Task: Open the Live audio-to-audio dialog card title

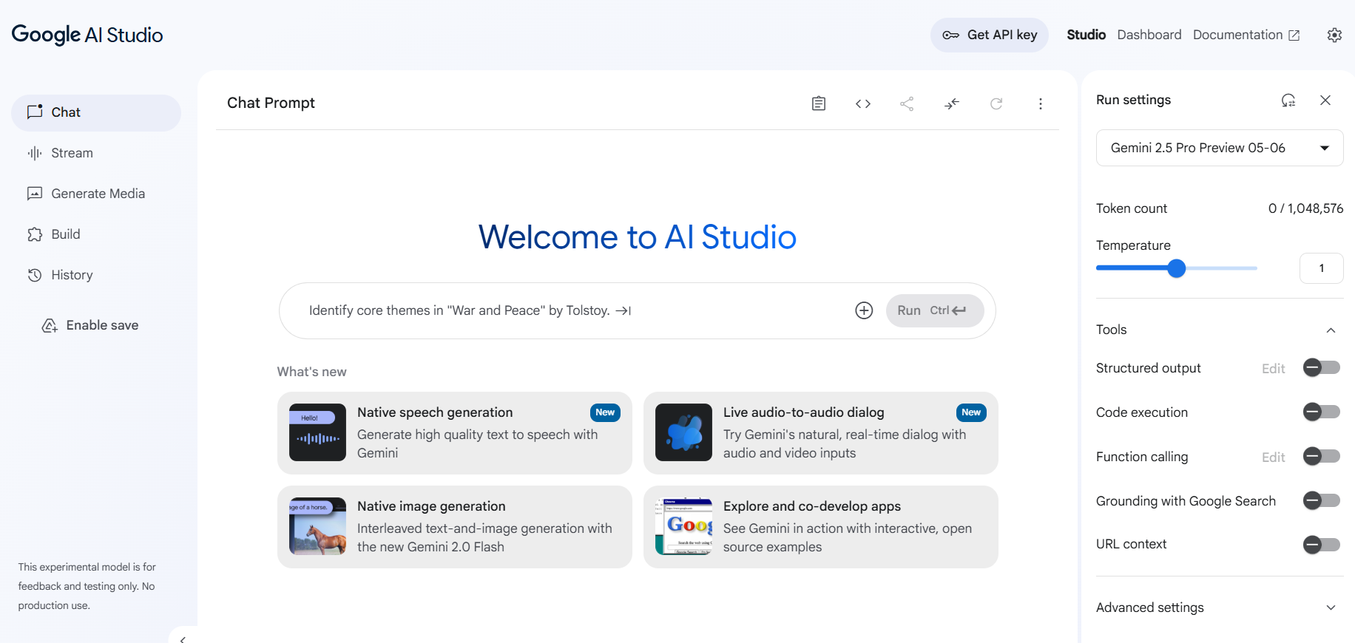Action: [x=804, y=412]
